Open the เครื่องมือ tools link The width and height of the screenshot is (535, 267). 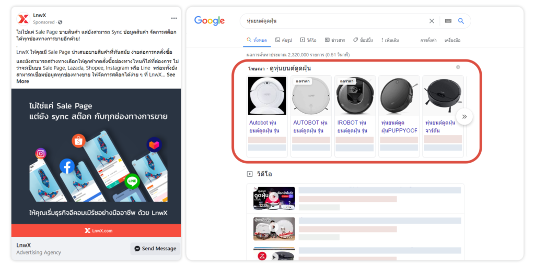(452, 40)
